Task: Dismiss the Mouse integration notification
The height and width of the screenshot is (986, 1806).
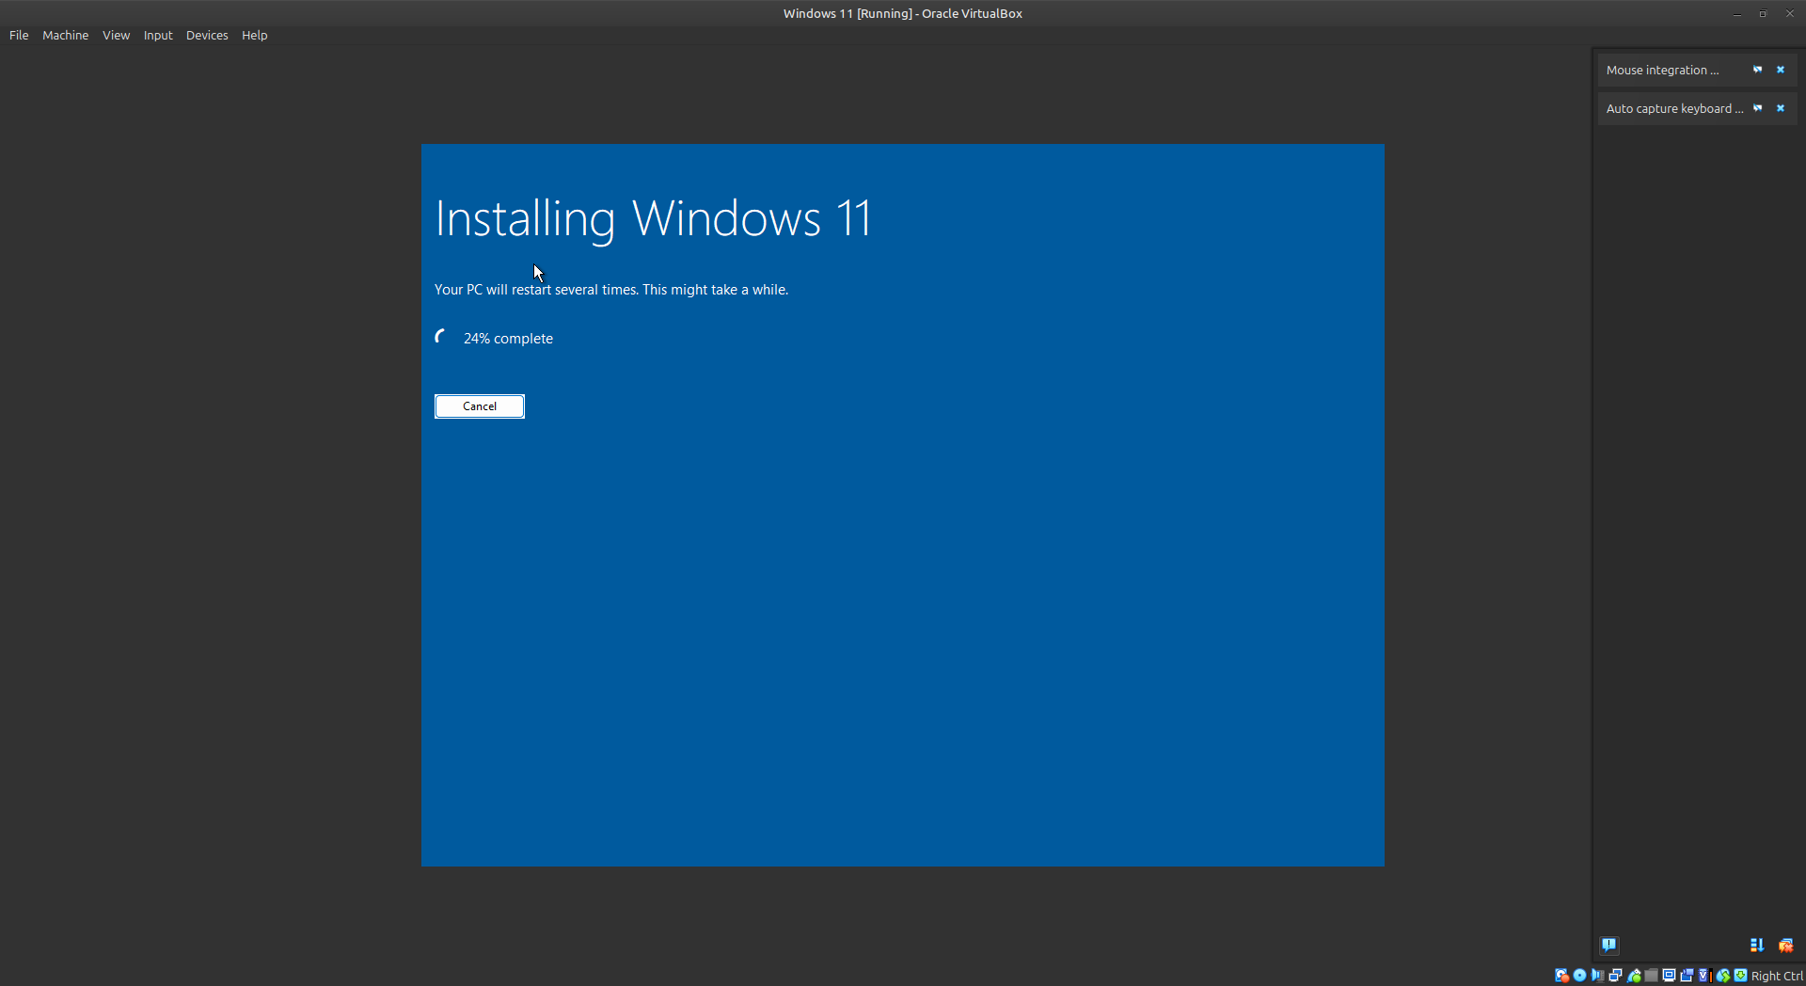Action: pyautogui.click(x=1780, y=70)
